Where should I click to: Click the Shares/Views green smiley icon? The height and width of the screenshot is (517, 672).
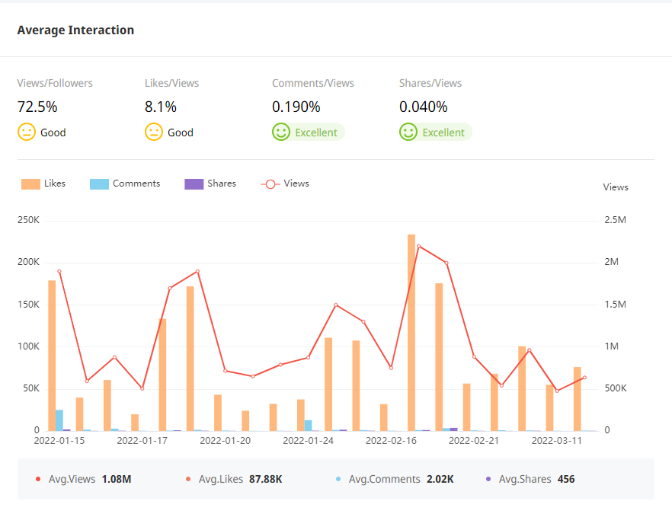click(x=408, y=132)
